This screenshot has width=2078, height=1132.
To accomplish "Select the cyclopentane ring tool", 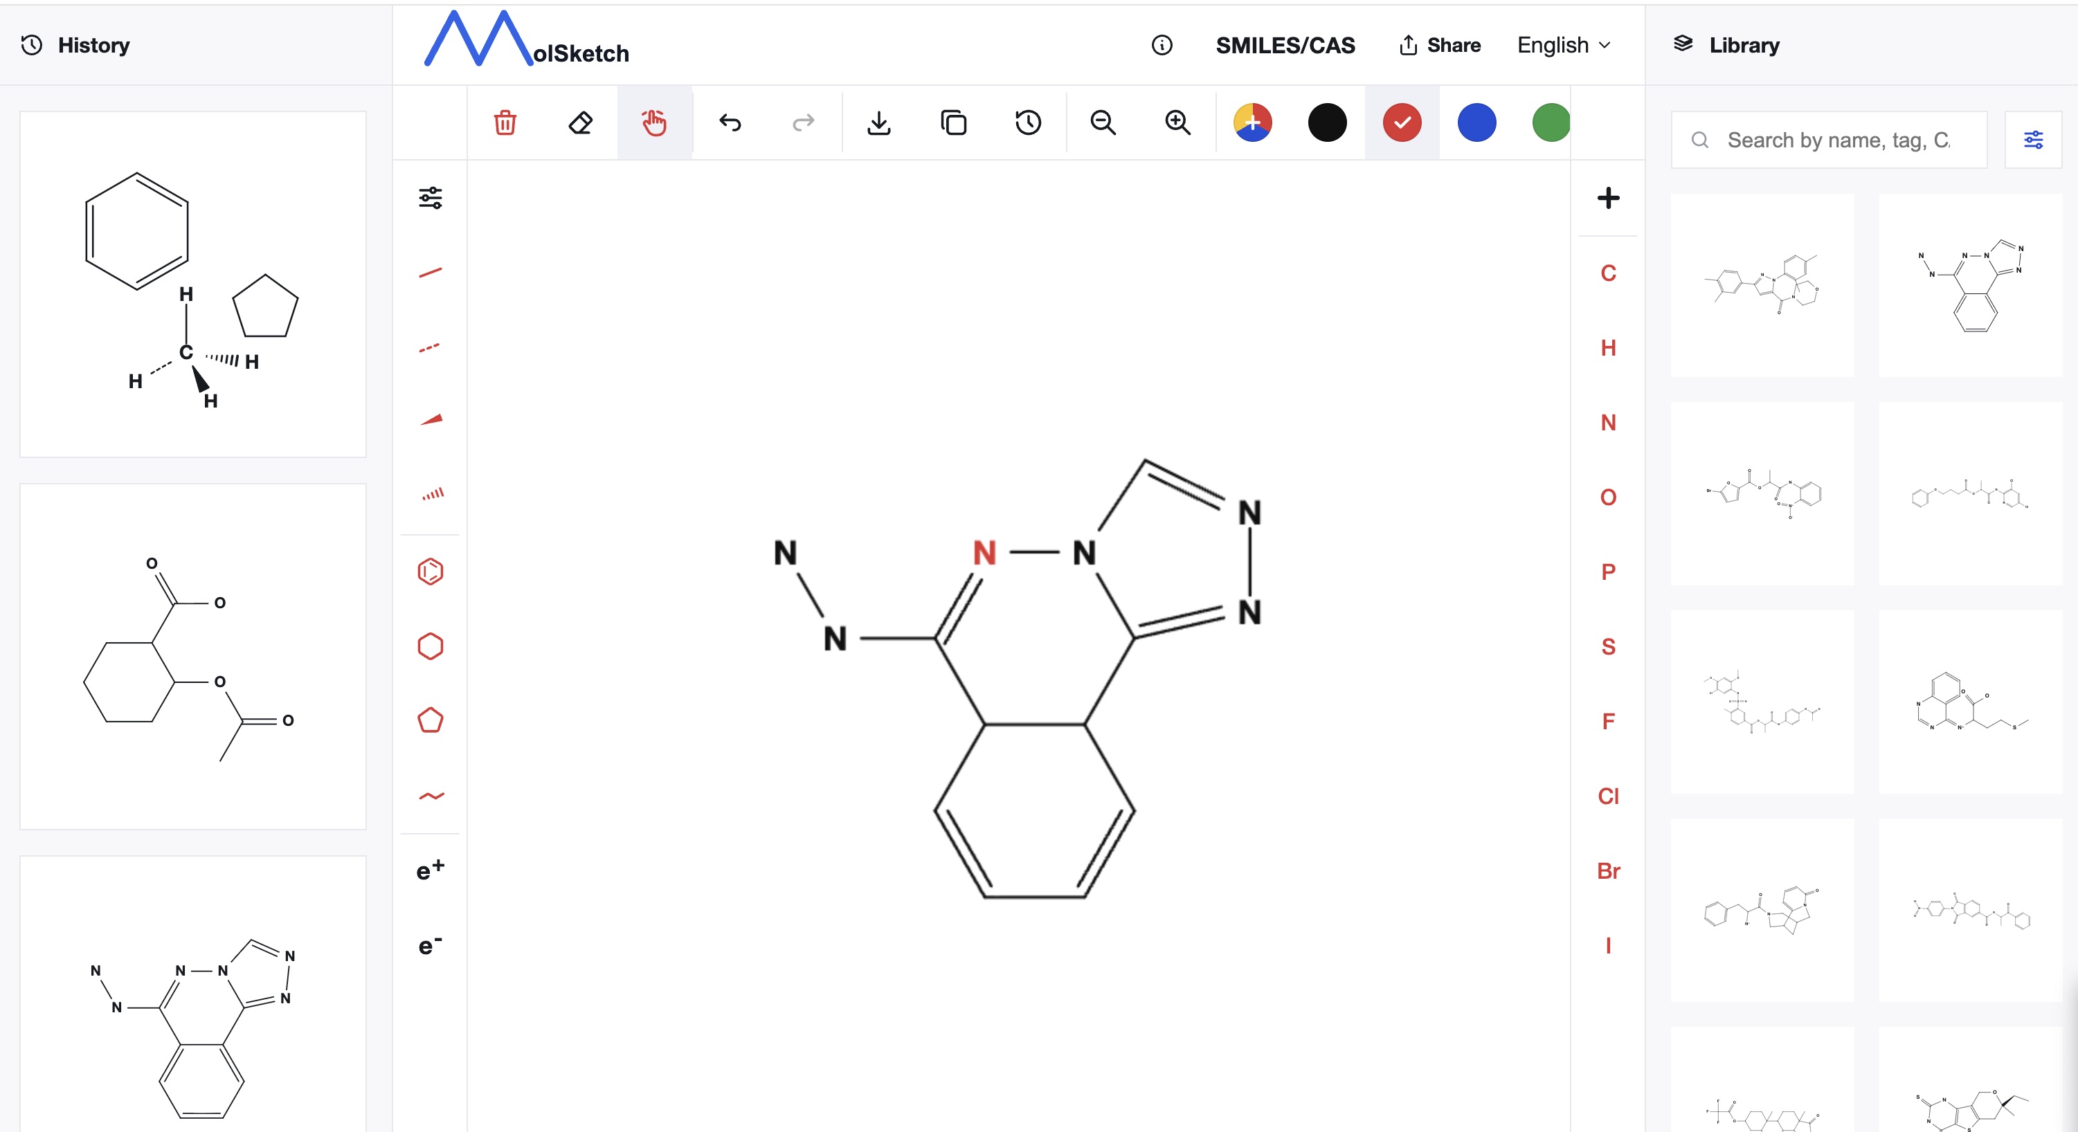I will click(430, 720).
